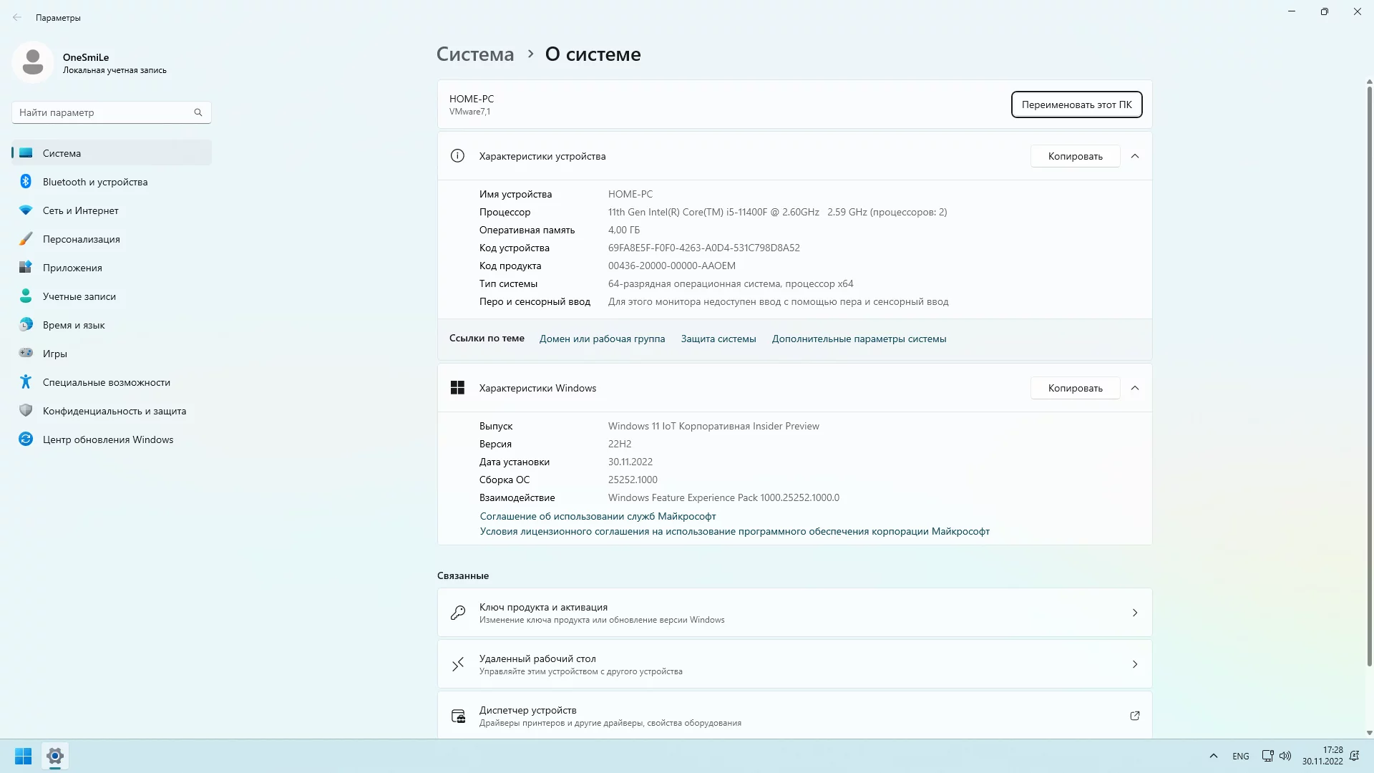Open Защита системы link
Image resolution: width=1374 pixels, height=773 pixels.
pyautogui.click(x=718, y=339)
